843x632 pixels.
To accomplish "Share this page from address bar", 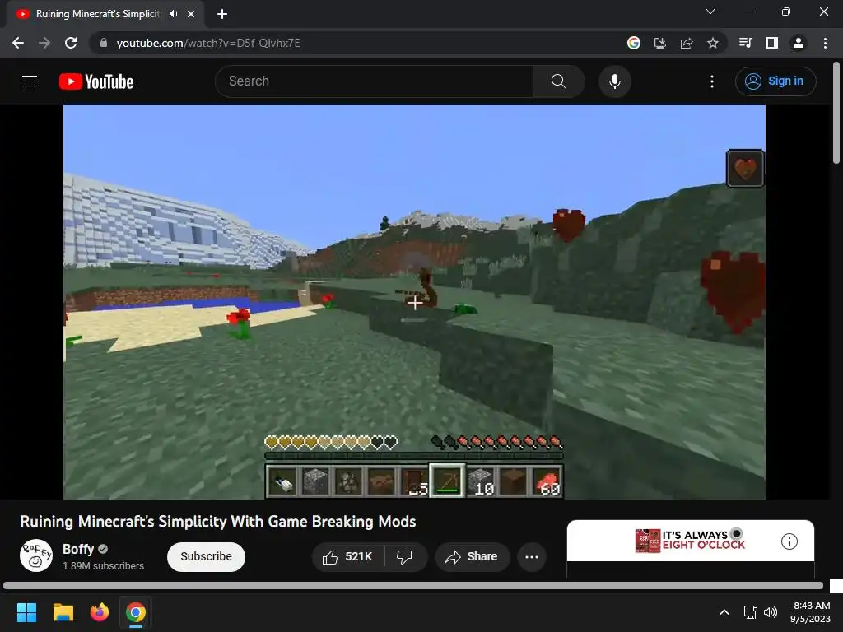I will (x=687, y=43).
